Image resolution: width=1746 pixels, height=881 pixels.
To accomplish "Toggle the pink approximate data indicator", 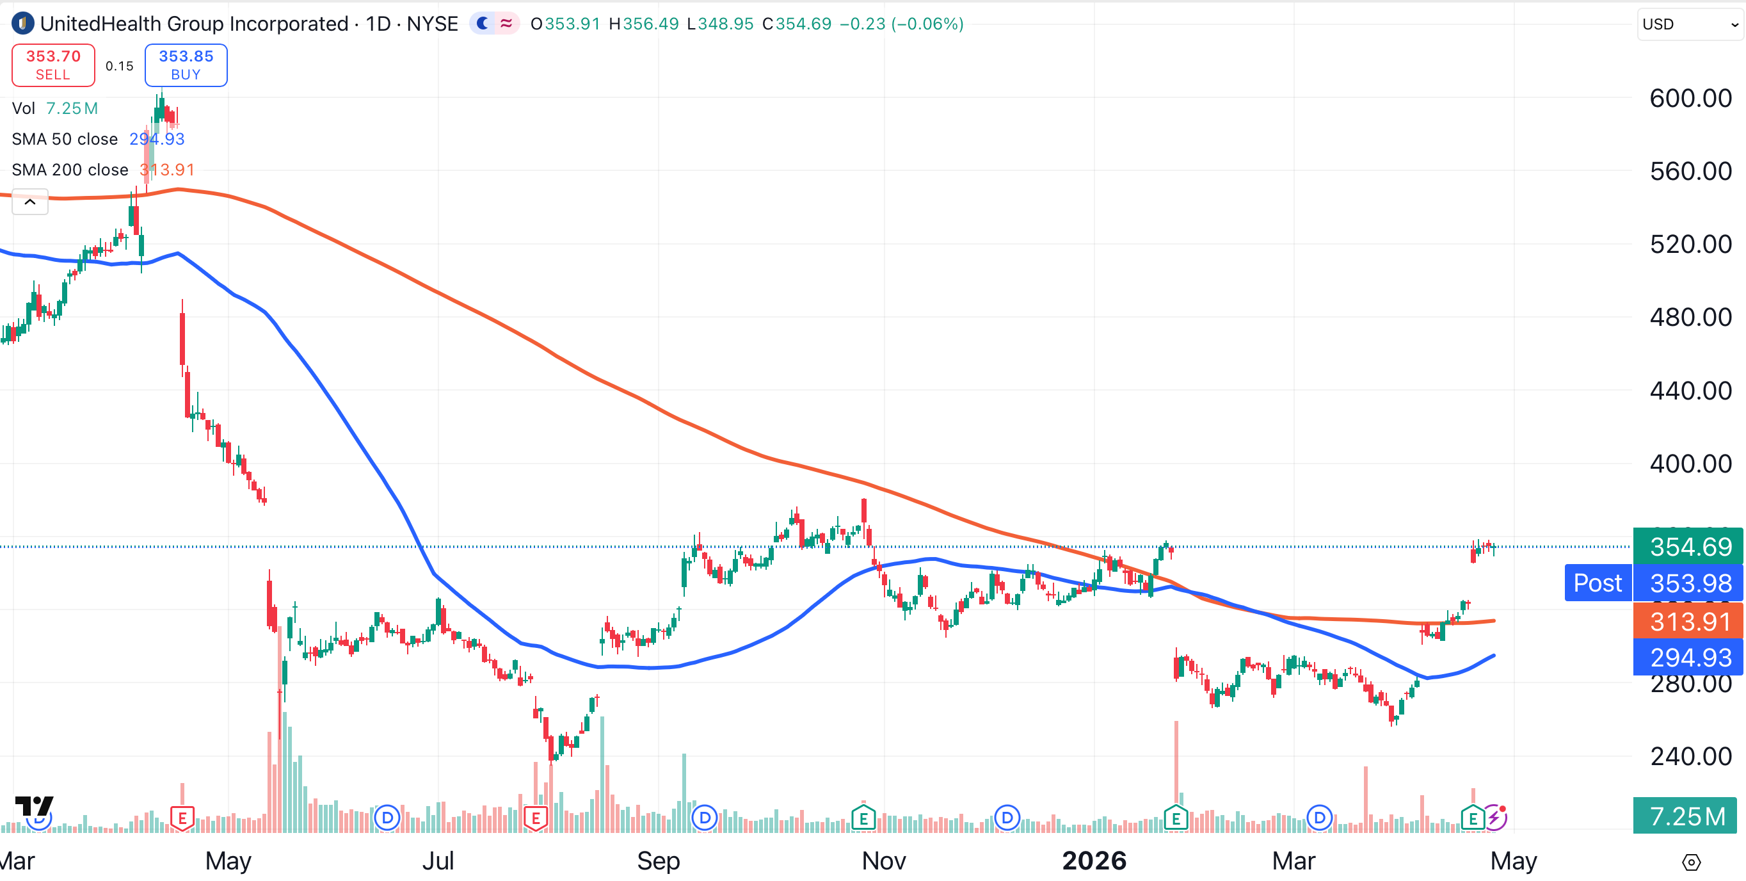I will point(506,24).
